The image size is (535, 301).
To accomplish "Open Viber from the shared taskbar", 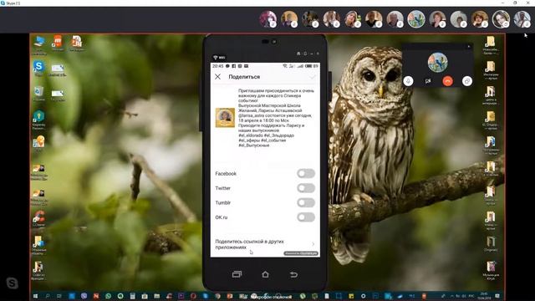I will pyautogui.click(x=84, y=296).
